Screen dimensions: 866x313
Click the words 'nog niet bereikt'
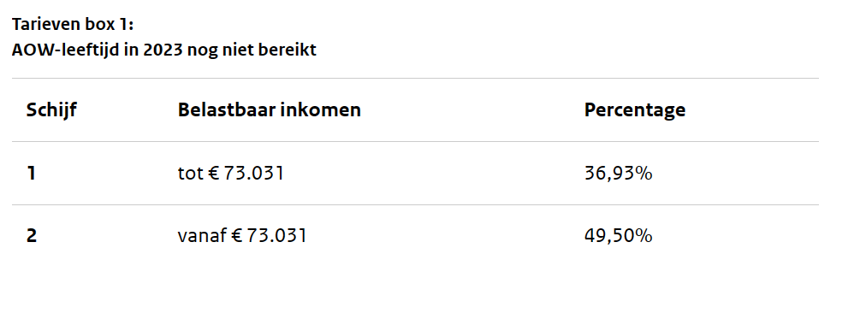tap(252, 50)
